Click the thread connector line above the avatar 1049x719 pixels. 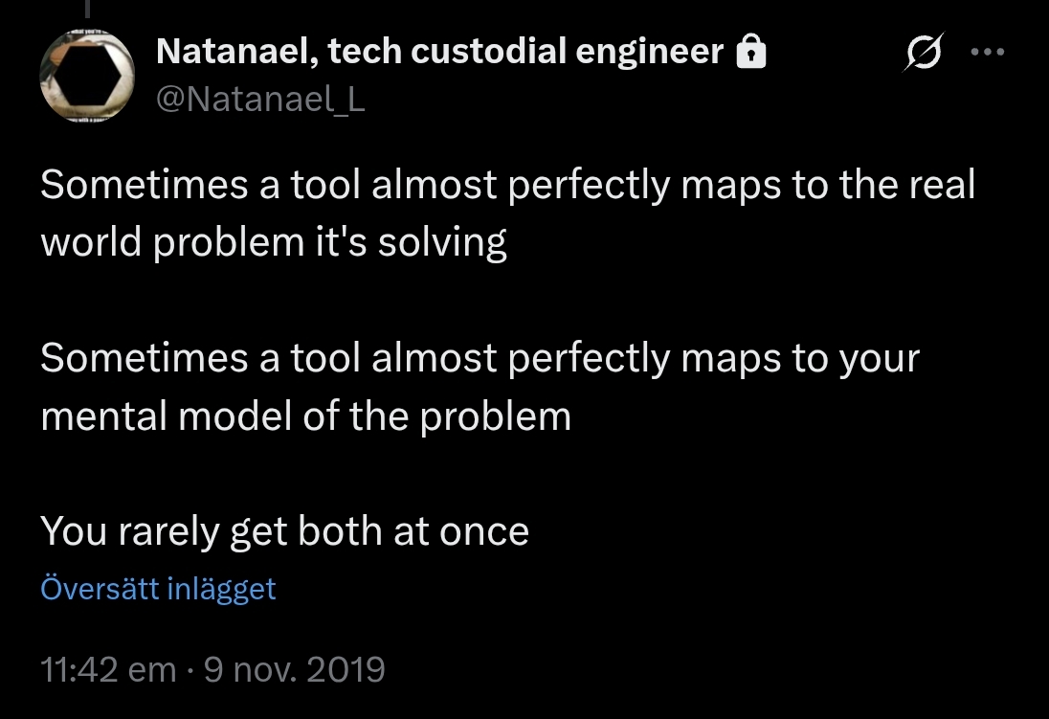click(x=87, y=10)
